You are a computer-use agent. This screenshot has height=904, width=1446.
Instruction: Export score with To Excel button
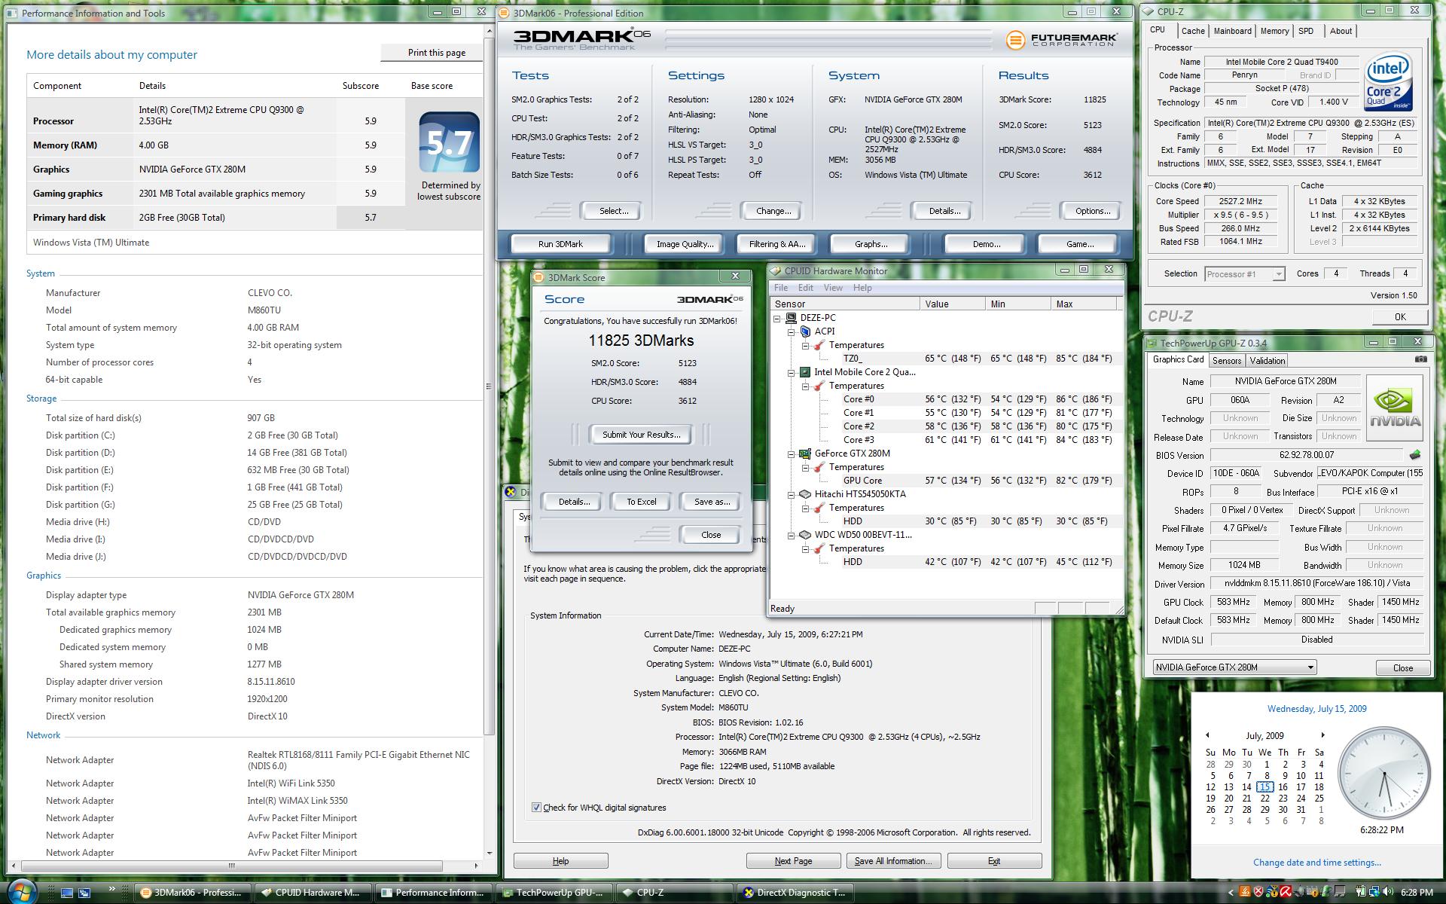(x=642, y=502)
